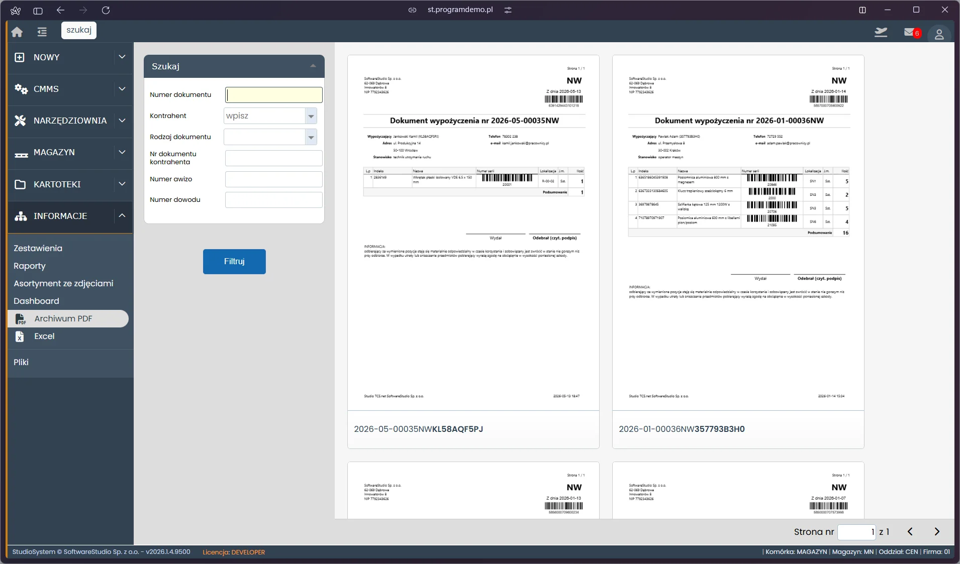Image resolution: width=960 pixels, height=564 pixels.
Task: Expand the MAGAZYN menu chevron
Action: (122, 152)
